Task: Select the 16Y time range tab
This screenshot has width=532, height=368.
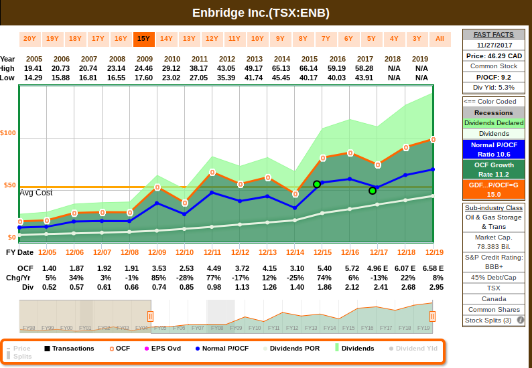Action: coord(121,39)
